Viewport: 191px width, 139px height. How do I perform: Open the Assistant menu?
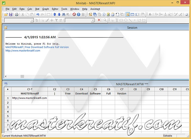coord(95,9)
